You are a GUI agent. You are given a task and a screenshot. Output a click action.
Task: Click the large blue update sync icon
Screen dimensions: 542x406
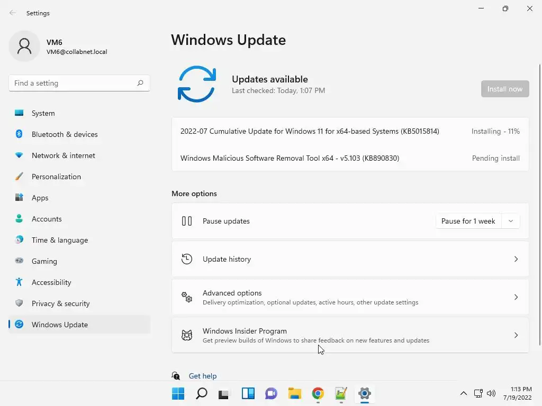(197, 84)
